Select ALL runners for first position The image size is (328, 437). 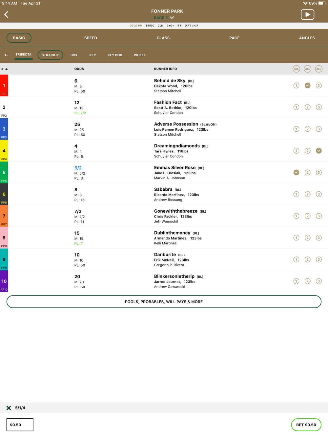tap(296, 69)
